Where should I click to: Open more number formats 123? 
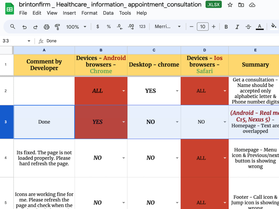click(142, 27)
